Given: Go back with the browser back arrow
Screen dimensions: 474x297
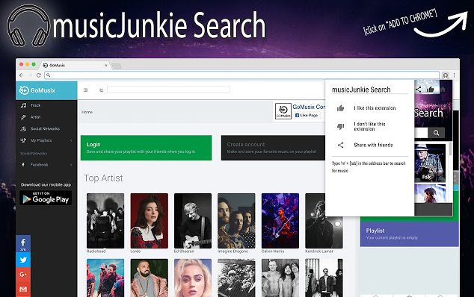Looking at the screenshot, I should tap(21, 75).
